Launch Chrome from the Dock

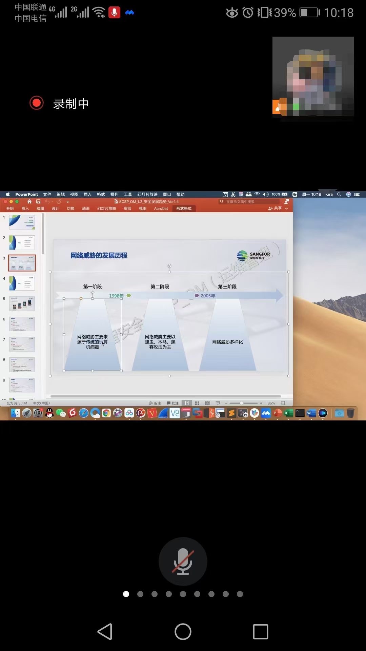(x=106, y=413)
